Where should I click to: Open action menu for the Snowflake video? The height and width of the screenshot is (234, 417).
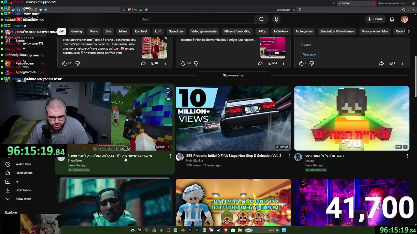click(x=170, y=156)
